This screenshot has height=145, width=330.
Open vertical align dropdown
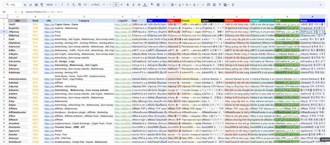[x=181, y=5]
